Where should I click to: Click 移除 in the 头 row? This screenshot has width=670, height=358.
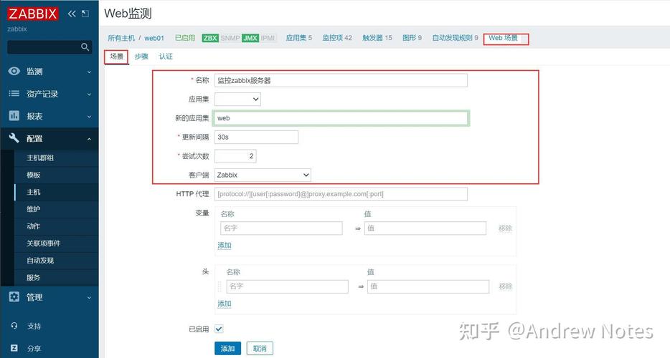pos(505,286)
